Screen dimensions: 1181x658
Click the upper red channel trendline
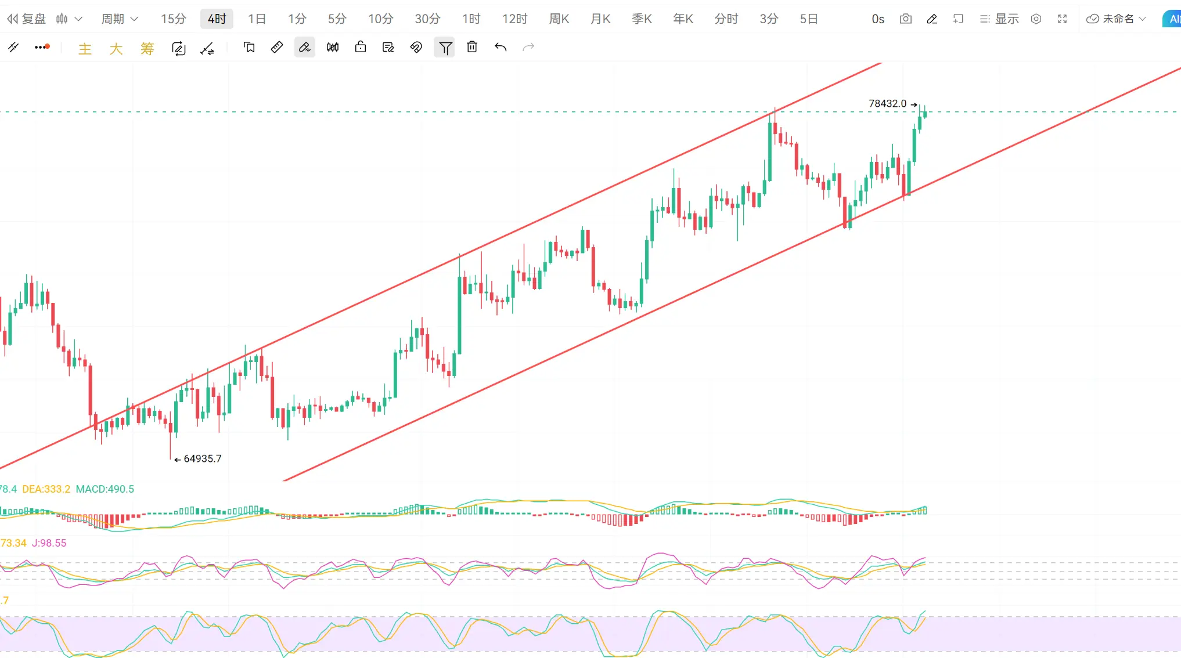581,200
